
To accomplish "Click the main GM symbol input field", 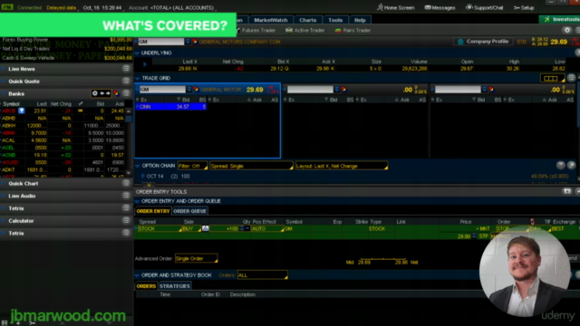I will [x=161, y=42].
